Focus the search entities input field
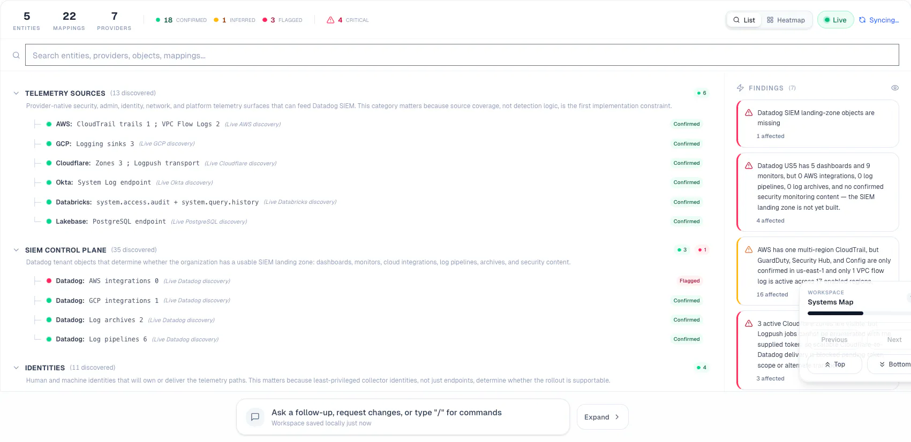 click(462, 55)
